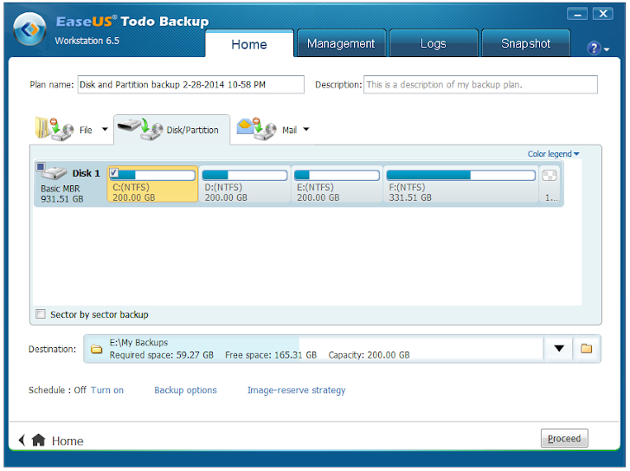Viewport: 630px width, 471px height.
Task: Select the Mail backup type label
Action: click(x=289, y=130)
